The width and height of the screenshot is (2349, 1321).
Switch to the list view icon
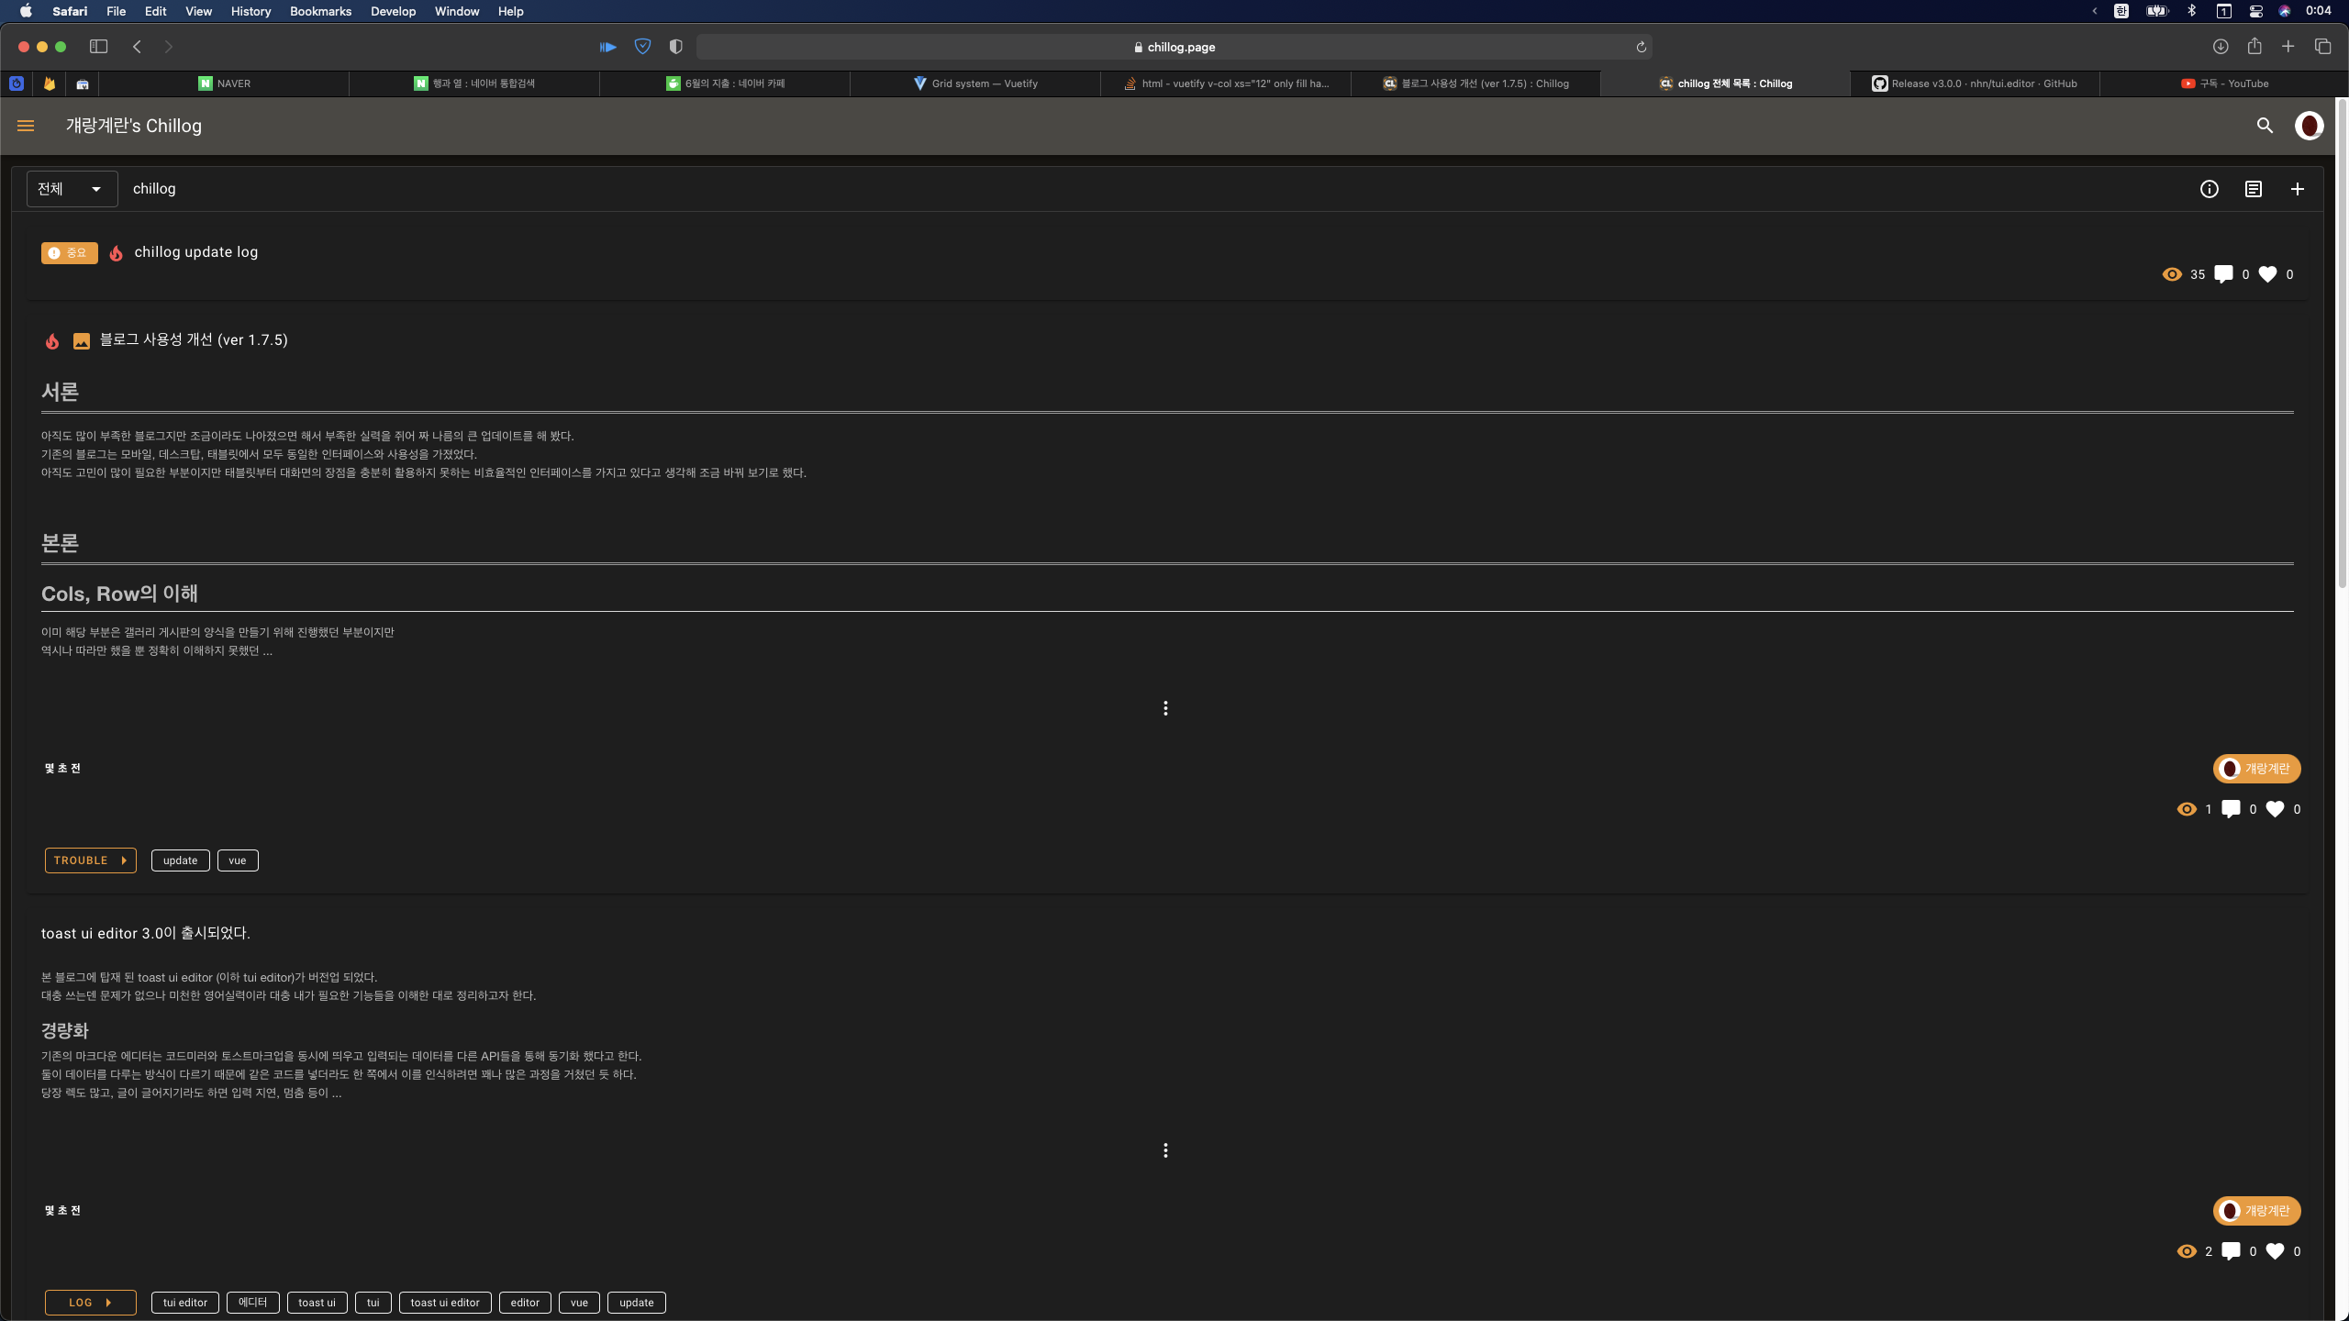point(2254,189)
